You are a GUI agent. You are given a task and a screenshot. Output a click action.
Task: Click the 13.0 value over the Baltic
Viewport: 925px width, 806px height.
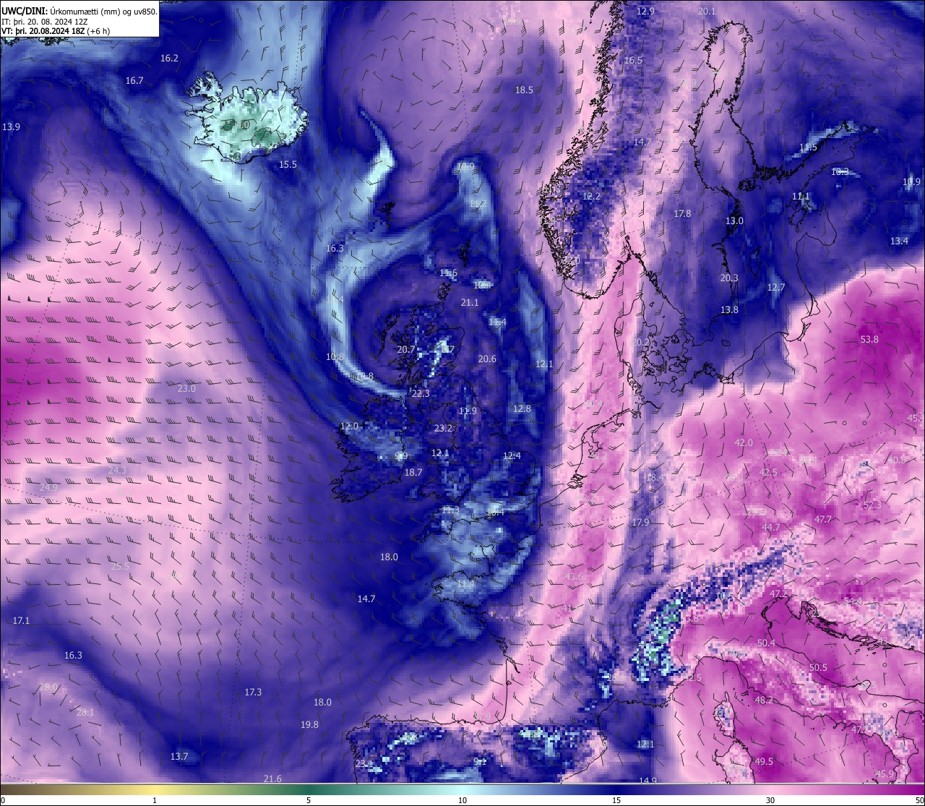tap(734, 220)
